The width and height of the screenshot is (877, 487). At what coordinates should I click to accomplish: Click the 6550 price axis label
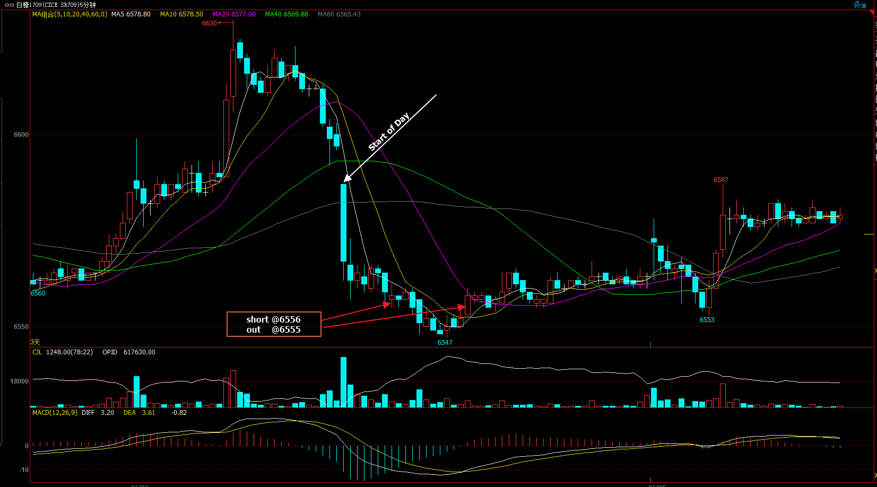pos(21,327)
